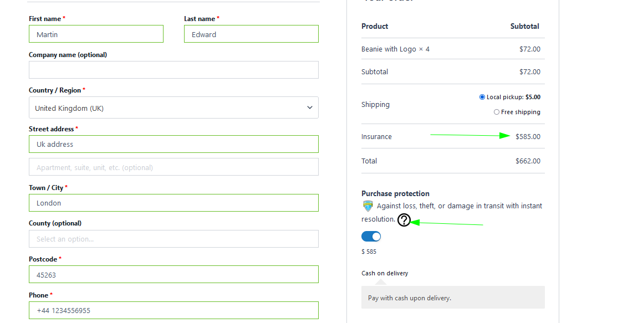638x323 pixels.
Task: Click the purchase protection shield icon
Action: tap(368, 206)
